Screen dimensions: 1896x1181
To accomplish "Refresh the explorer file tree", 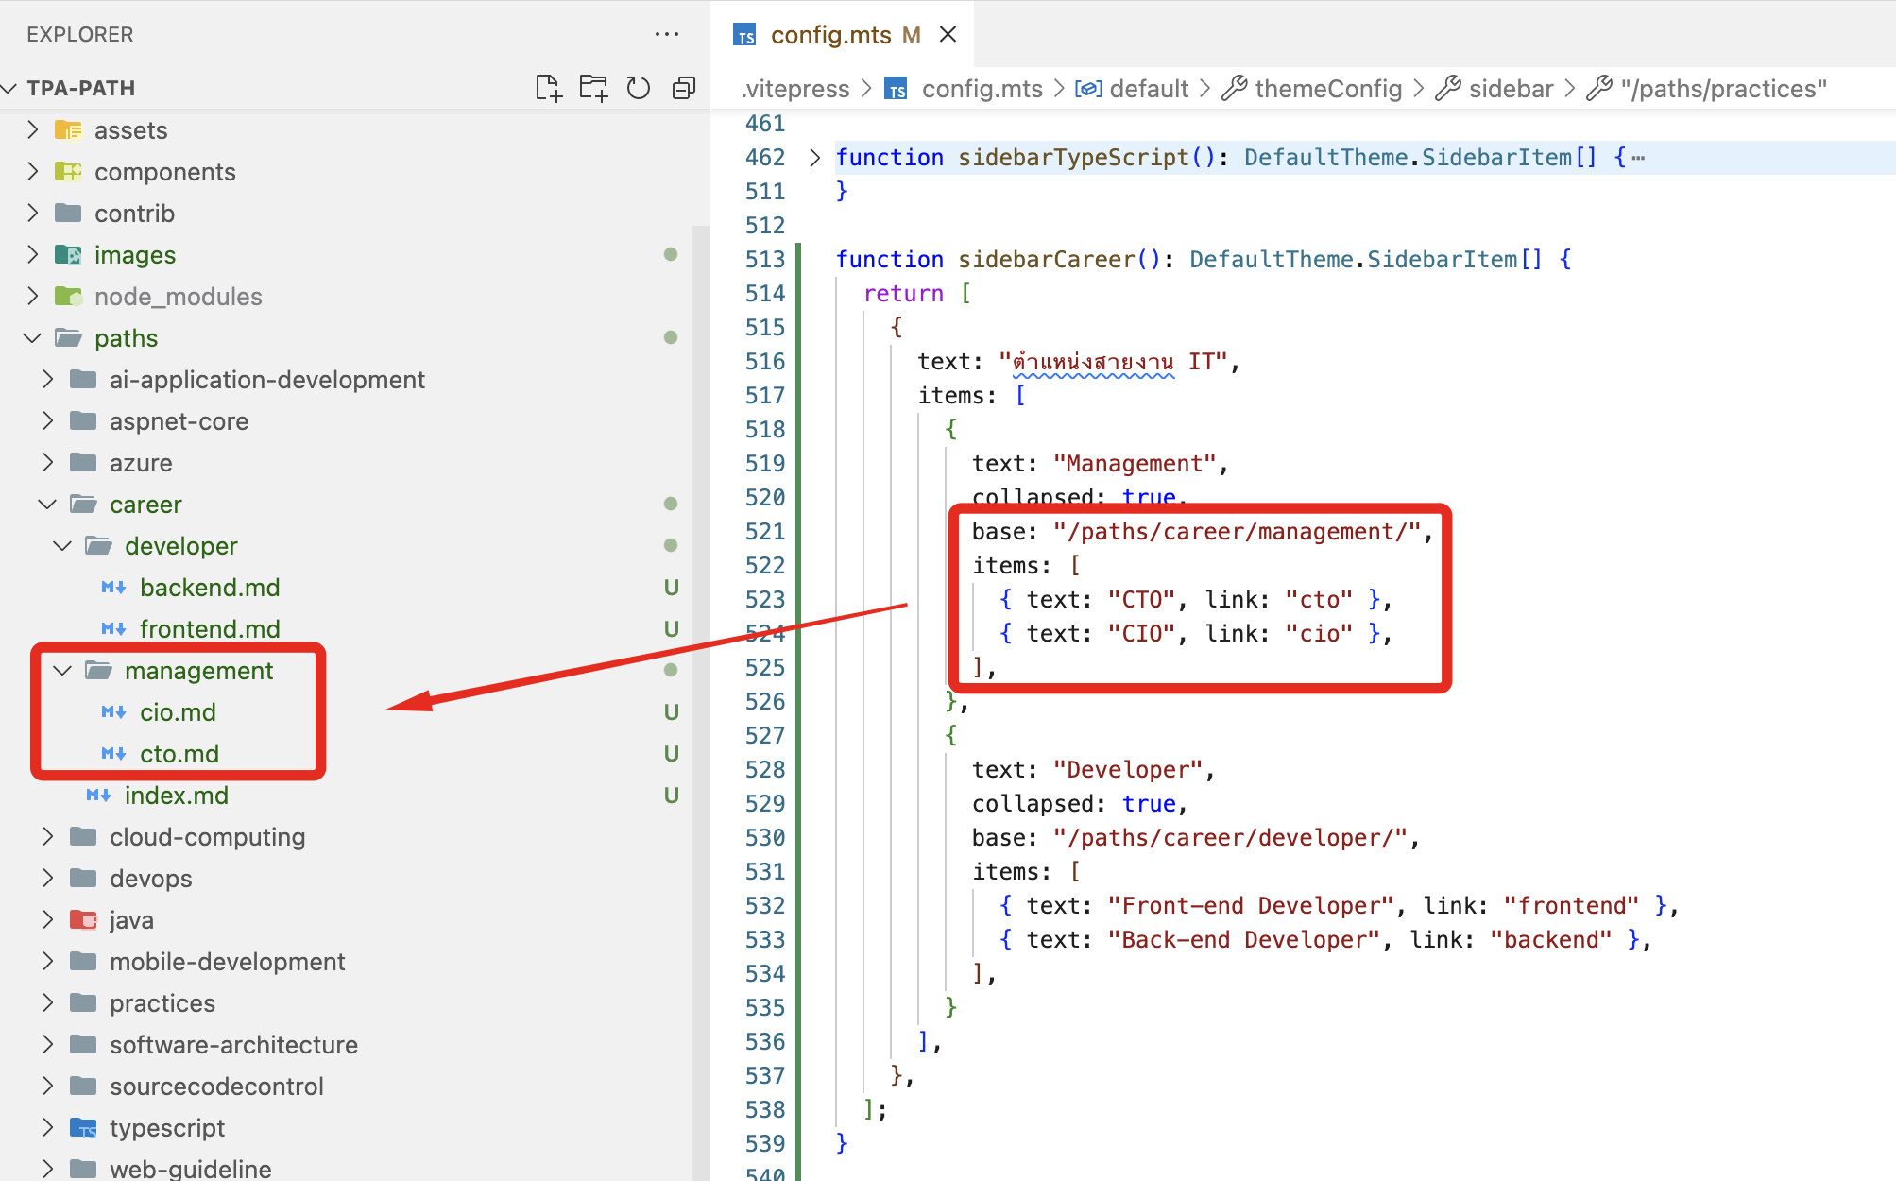I will 639,88.
